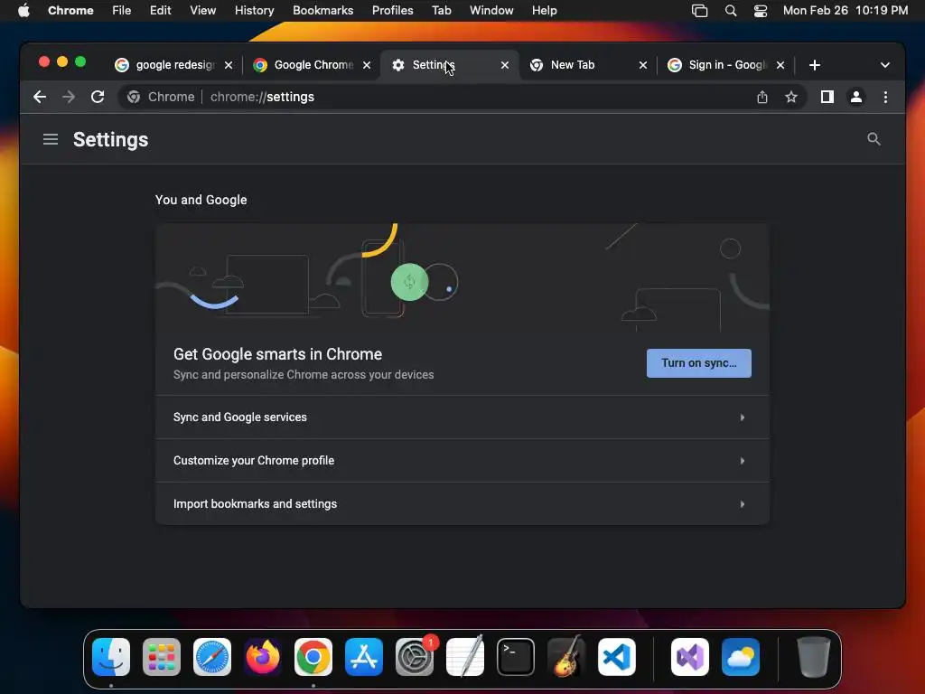The width and height of the screenshot is (925, 694).
Task: Open Trash from the Dock
Action: (814, 657)
